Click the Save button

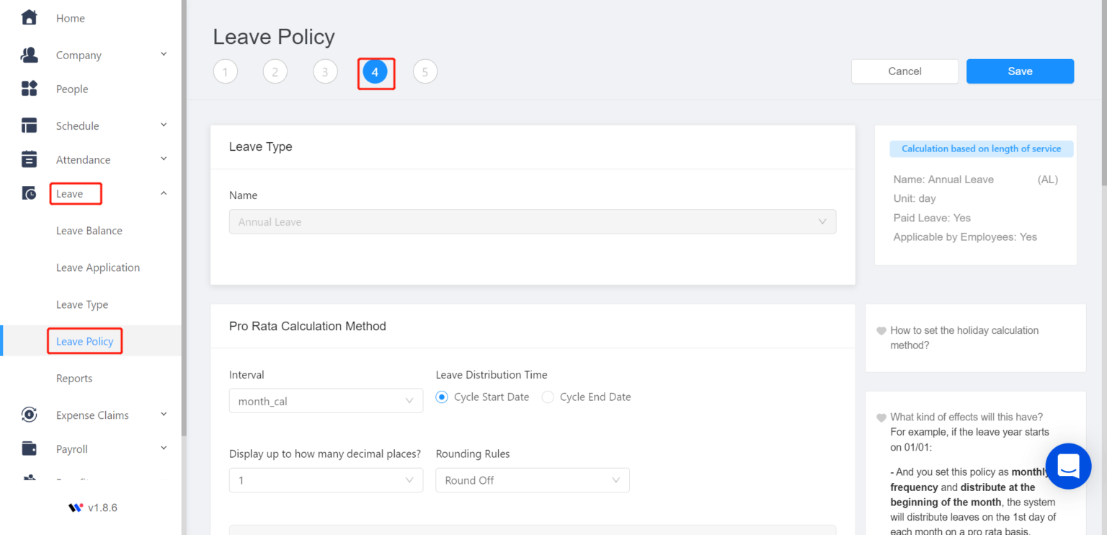click(x=1020, y=71)
